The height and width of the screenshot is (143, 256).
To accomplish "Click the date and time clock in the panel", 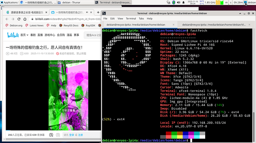I will pos(193,3).
